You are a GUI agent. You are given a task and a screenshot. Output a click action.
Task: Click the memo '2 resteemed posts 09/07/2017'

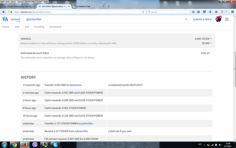pyautogui.click(x=125, y=85)
